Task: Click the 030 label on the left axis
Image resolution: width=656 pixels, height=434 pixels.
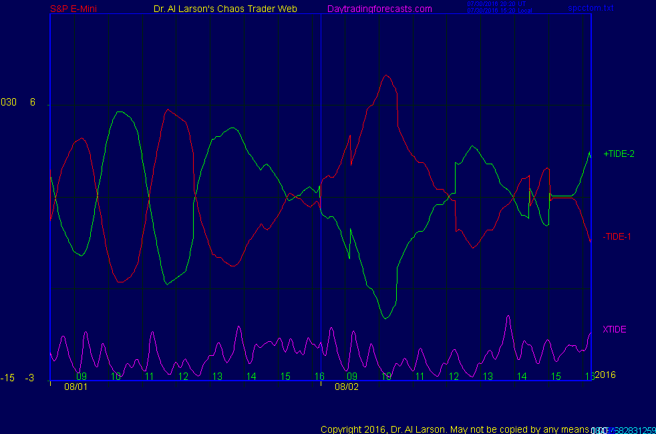Action: pyautogui.click(x=9, y=102)
